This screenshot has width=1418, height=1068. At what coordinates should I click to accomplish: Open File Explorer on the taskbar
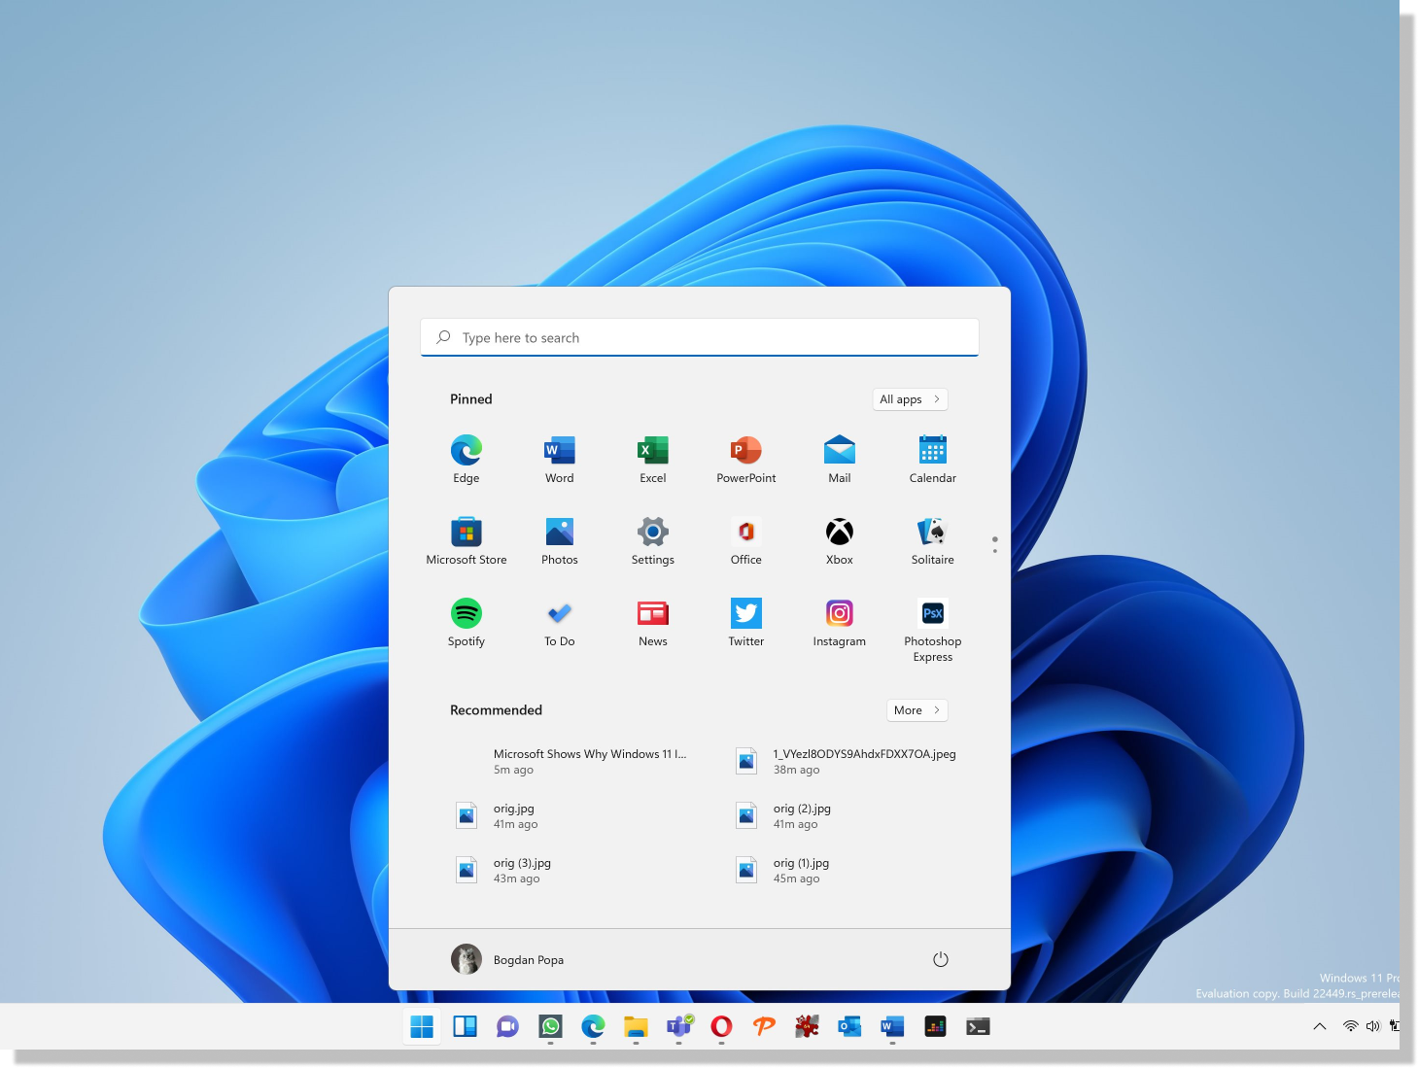click(x=636, y=1026)
